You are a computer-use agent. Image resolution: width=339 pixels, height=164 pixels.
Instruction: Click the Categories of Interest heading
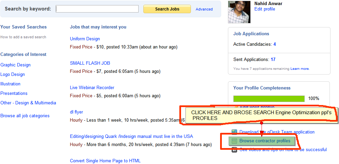(x=23, y=54)
